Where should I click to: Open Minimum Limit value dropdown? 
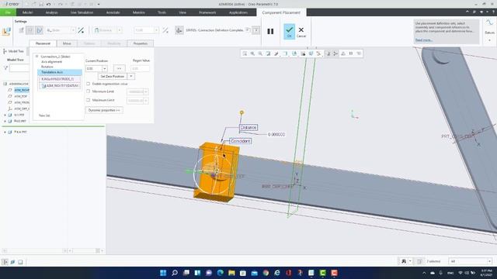coord(146,91)
